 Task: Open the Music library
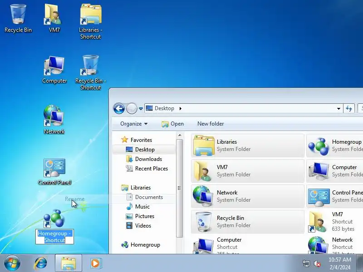(x=138, y=207)
